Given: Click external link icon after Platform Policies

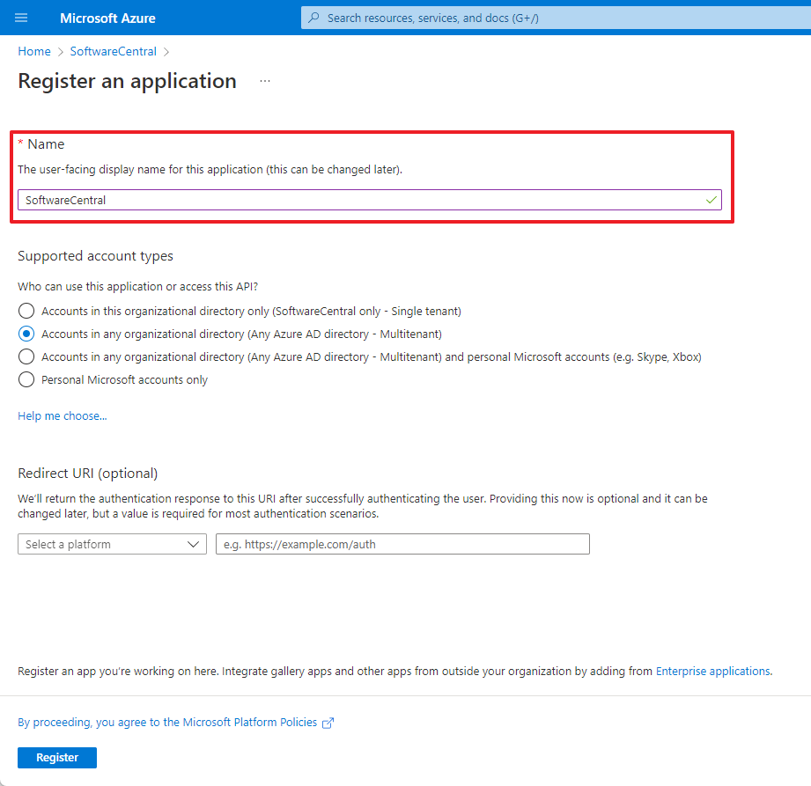Looking at the screenshot, I should tap(328, 723).
